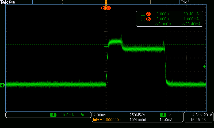Click the date and time display
214x128 pixels.
pos(198,117)
